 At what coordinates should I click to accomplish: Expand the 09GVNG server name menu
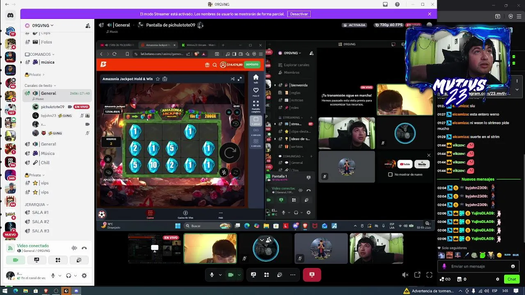click(x=43, y=25)
